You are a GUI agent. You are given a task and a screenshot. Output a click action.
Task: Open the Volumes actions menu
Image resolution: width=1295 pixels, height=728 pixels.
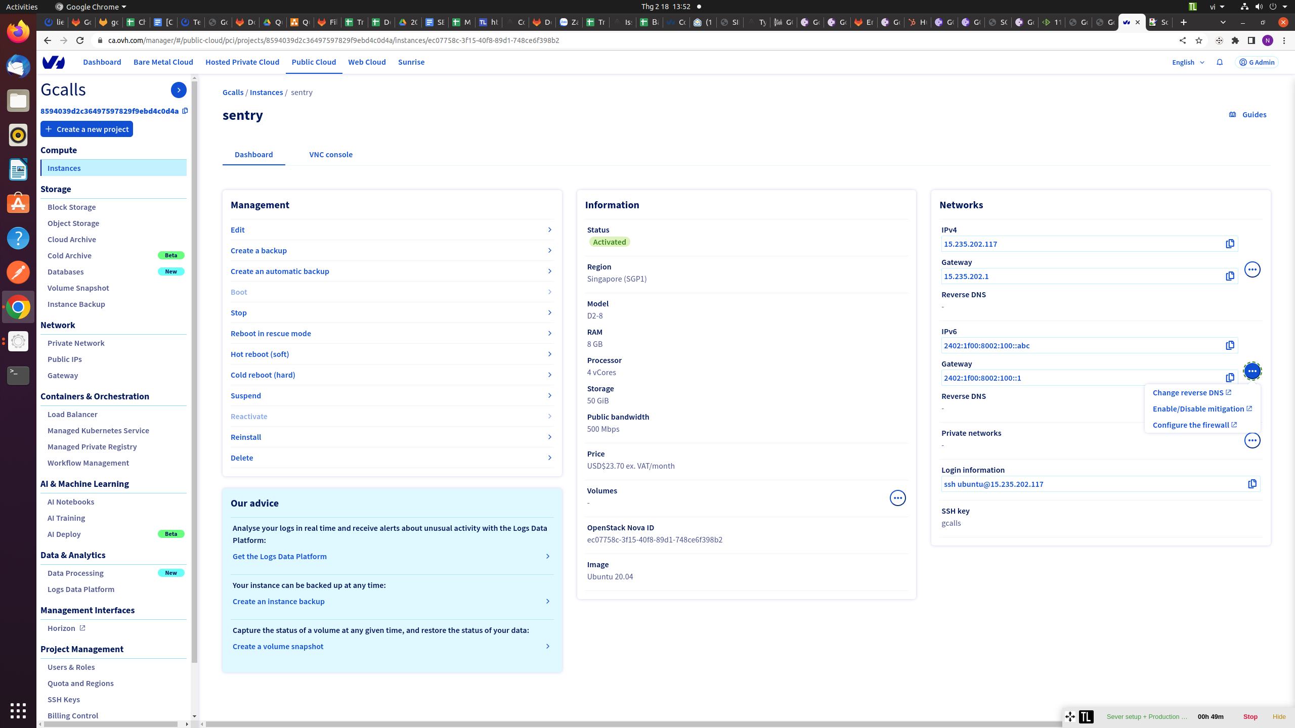[897, 498]
